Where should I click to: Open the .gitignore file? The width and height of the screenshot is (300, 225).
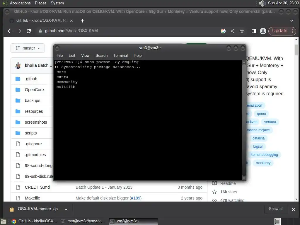click(33, 144)
